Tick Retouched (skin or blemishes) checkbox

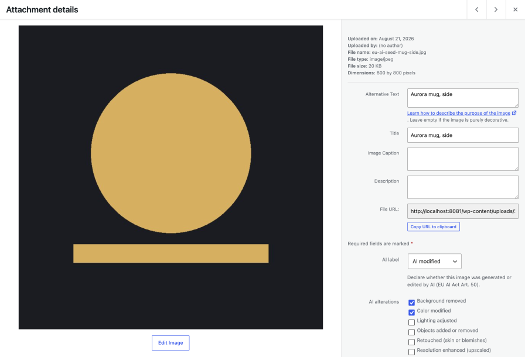point(411,342)
